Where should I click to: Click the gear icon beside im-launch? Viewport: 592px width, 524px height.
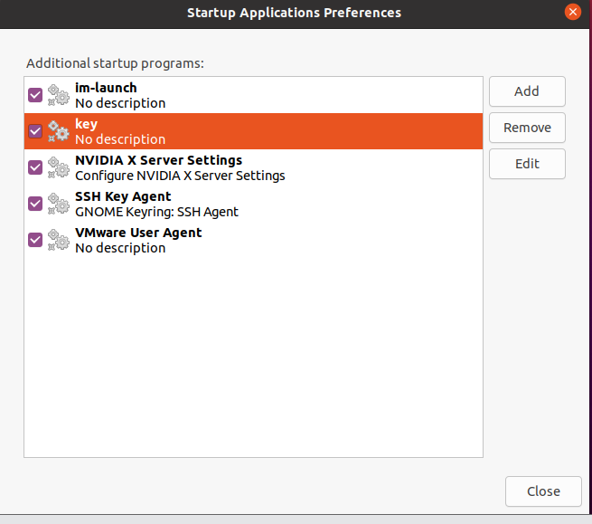click(x=59, y=95)
